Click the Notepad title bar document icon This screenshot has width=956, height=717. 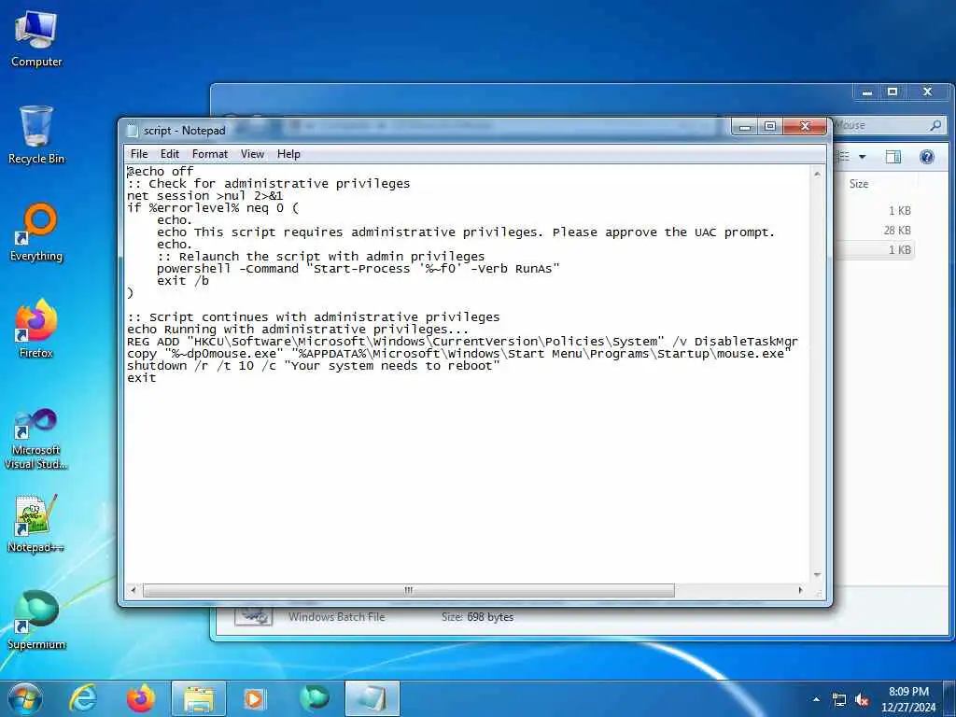(133, 130)
